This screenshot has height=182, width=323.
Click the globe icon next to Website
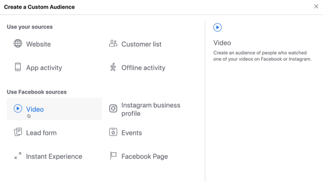18,44
